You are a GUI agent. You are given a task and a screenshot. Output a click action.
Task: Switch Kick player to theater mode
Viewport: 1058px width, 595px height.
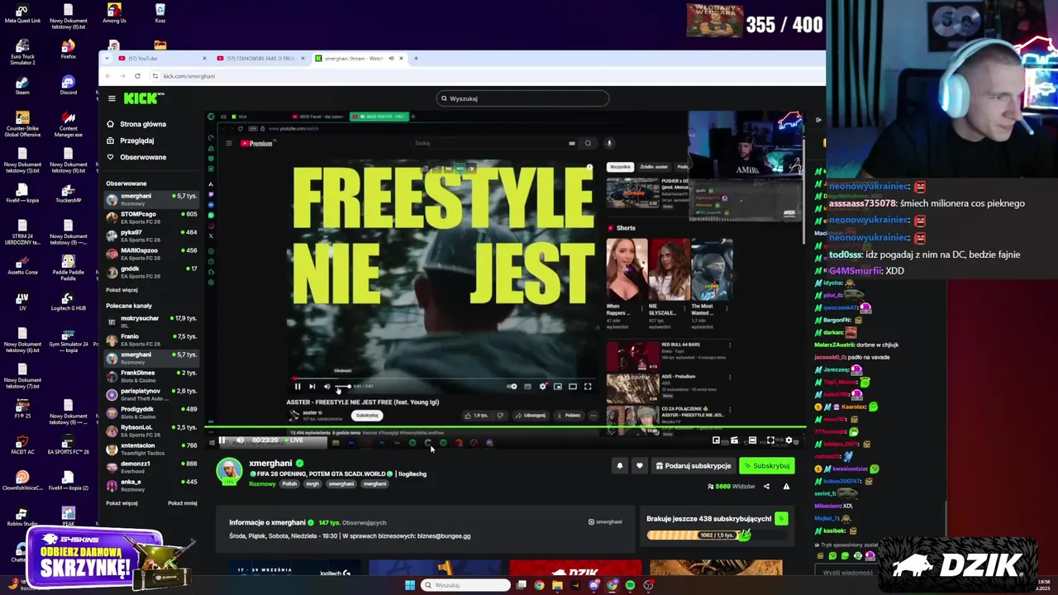point(752,440)
